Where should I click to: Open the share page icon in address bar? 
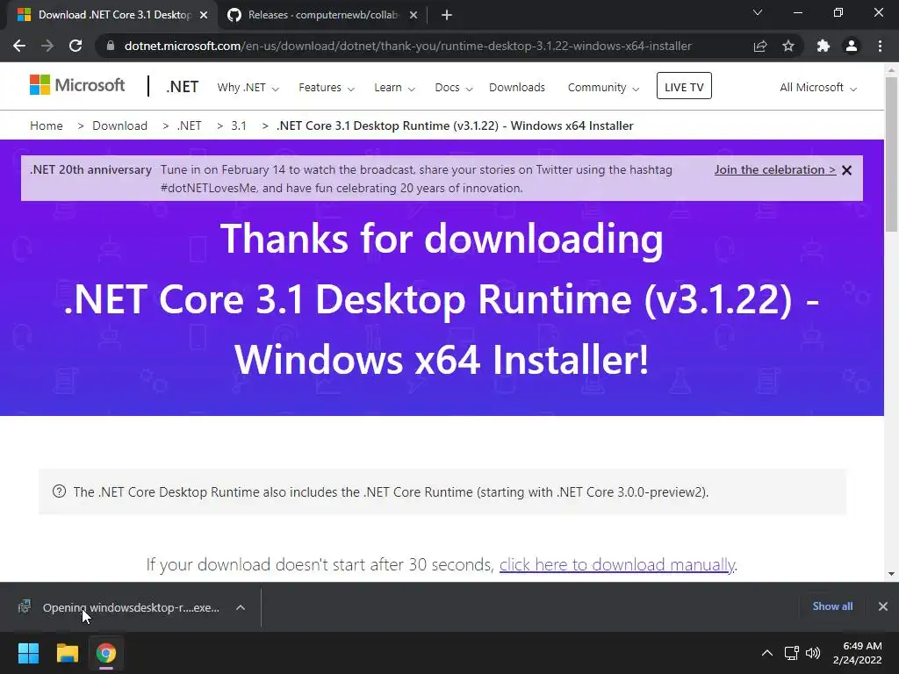pyautogui.click(x=760, y=46)
